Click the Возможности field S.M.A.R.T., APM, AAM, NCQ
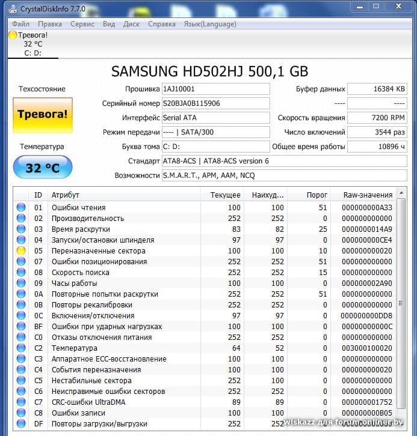417x436 pixels. click(285, 176)
